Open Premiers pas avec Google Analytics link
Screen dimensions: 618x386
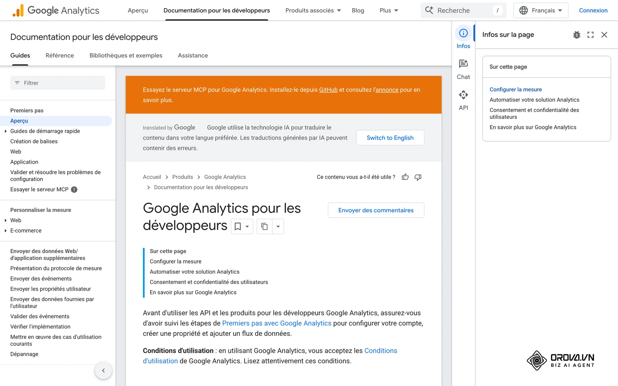click(x=277, y=323)
